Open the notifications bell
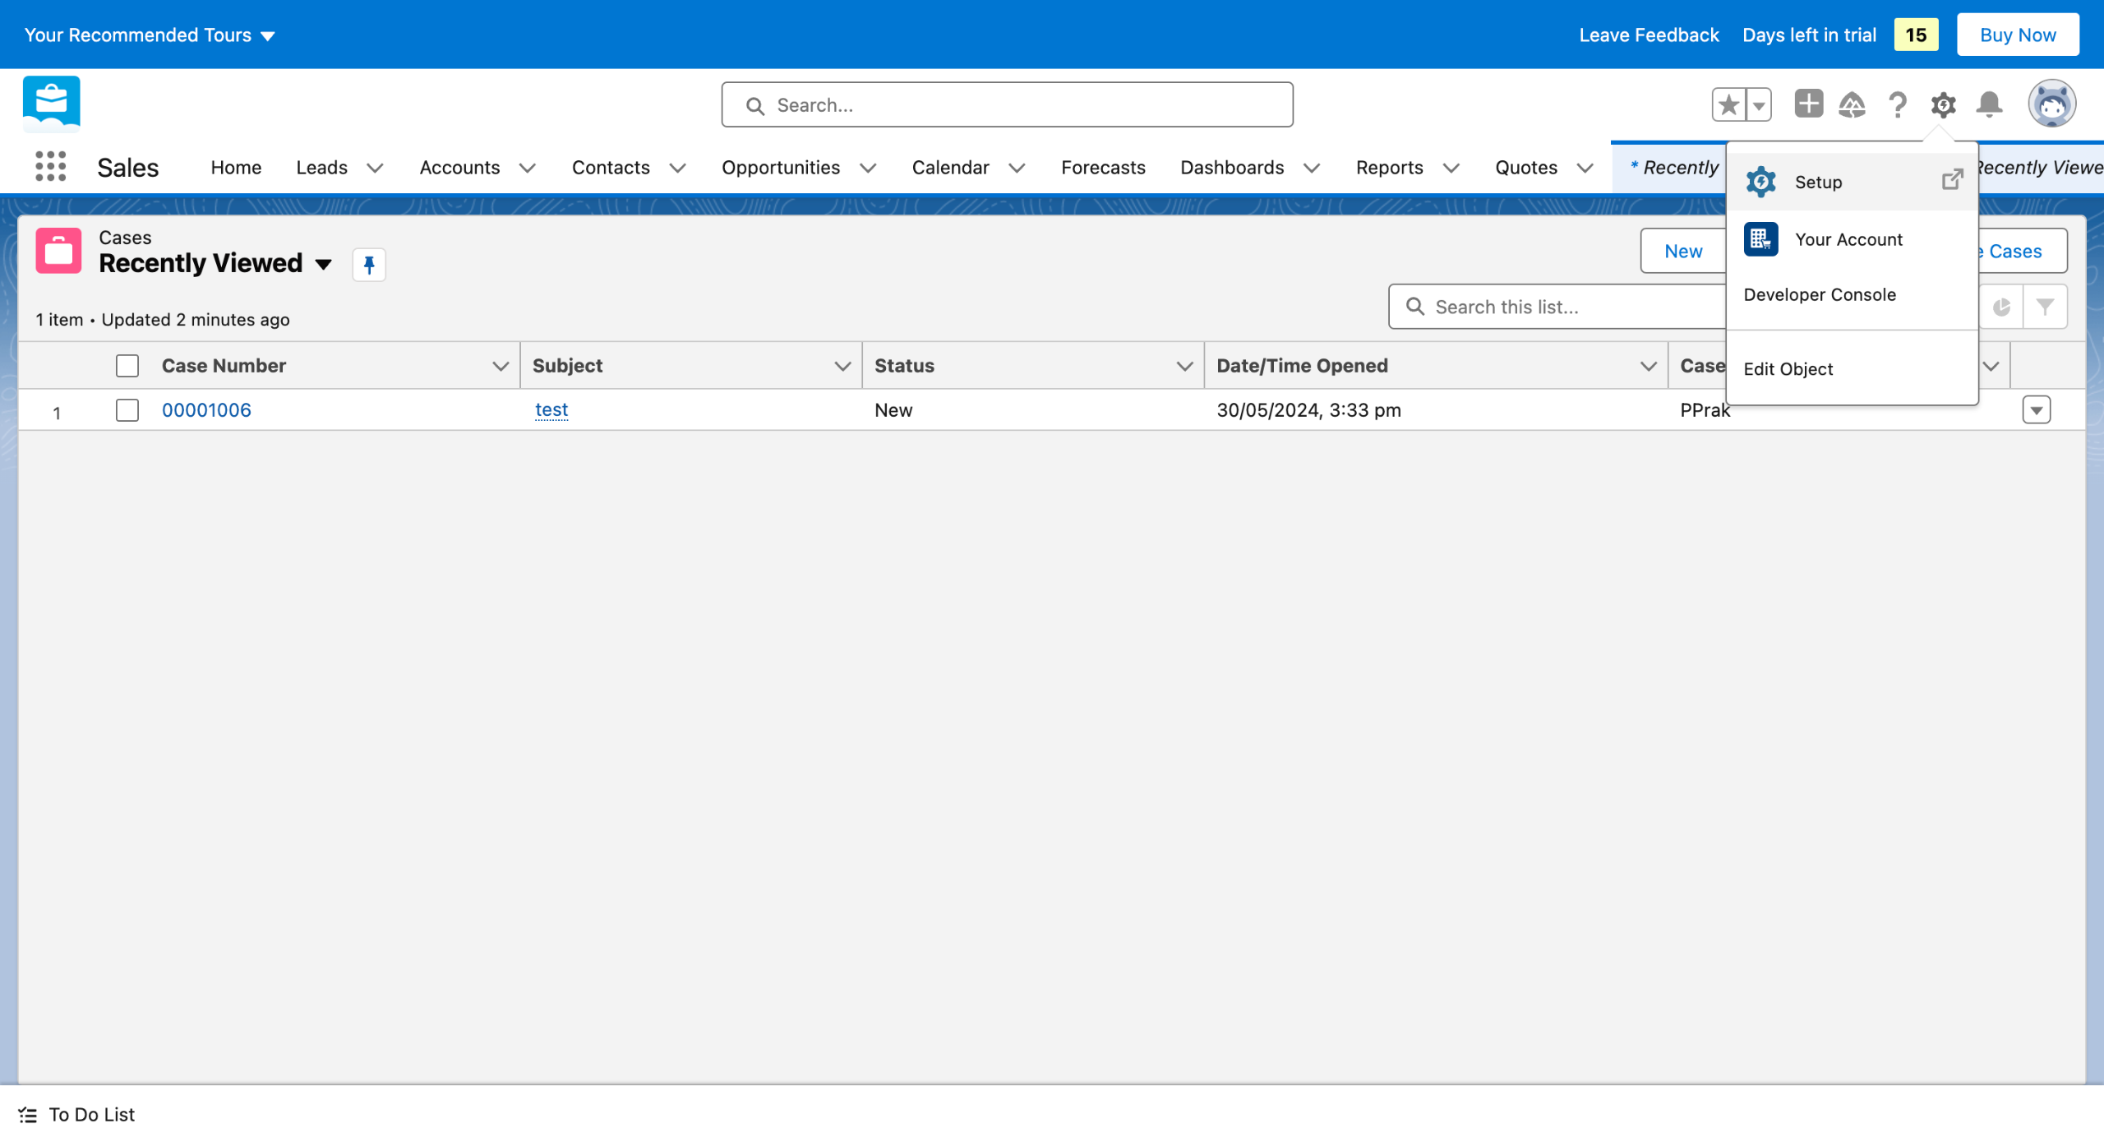This screenshot has height=1142, width=2104. pyautogui.click(x=1989, y=104)
